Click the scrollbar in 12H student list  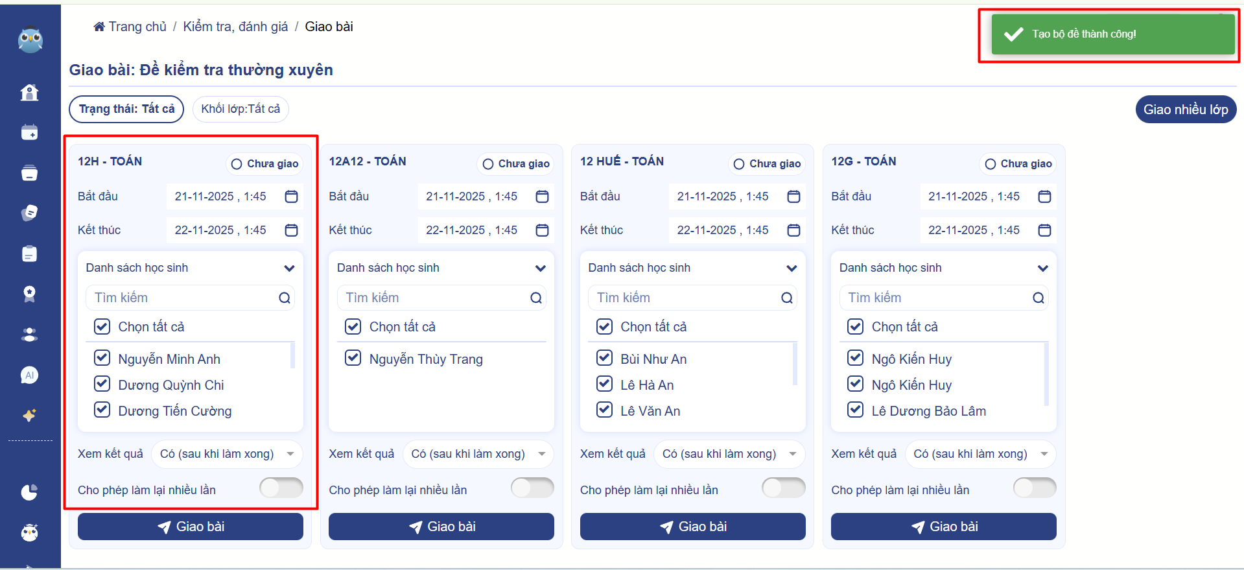click(292, 355)
